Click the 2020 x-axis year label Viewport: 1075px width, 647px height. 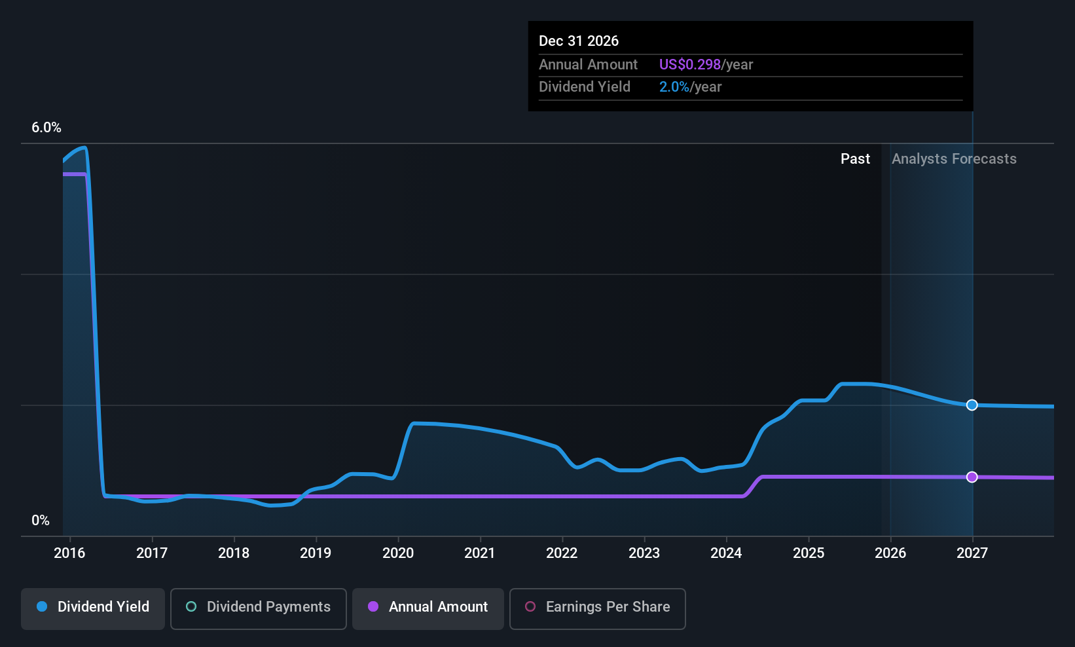coord(398,553)
